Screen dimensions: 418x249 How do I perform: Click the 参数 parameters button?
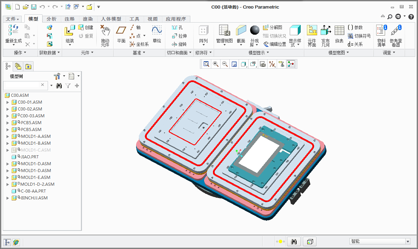(x=355, y=27)
